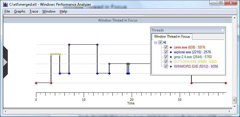The width and height of the screenshot is (240, 117).
Task: Click the red csrss marker near time 3
Action: [x=51, y=83]
